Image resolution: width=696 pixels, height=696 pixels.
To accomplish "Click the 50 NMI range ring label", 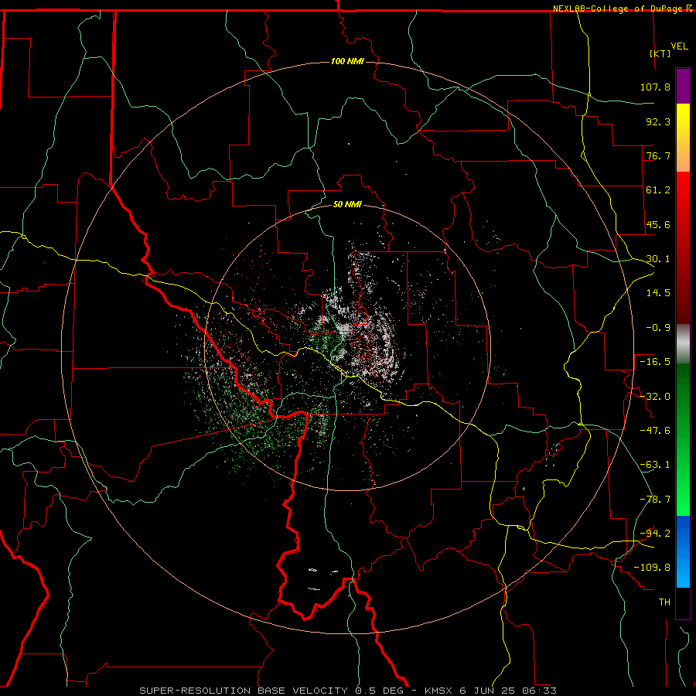I will [347, 205].
